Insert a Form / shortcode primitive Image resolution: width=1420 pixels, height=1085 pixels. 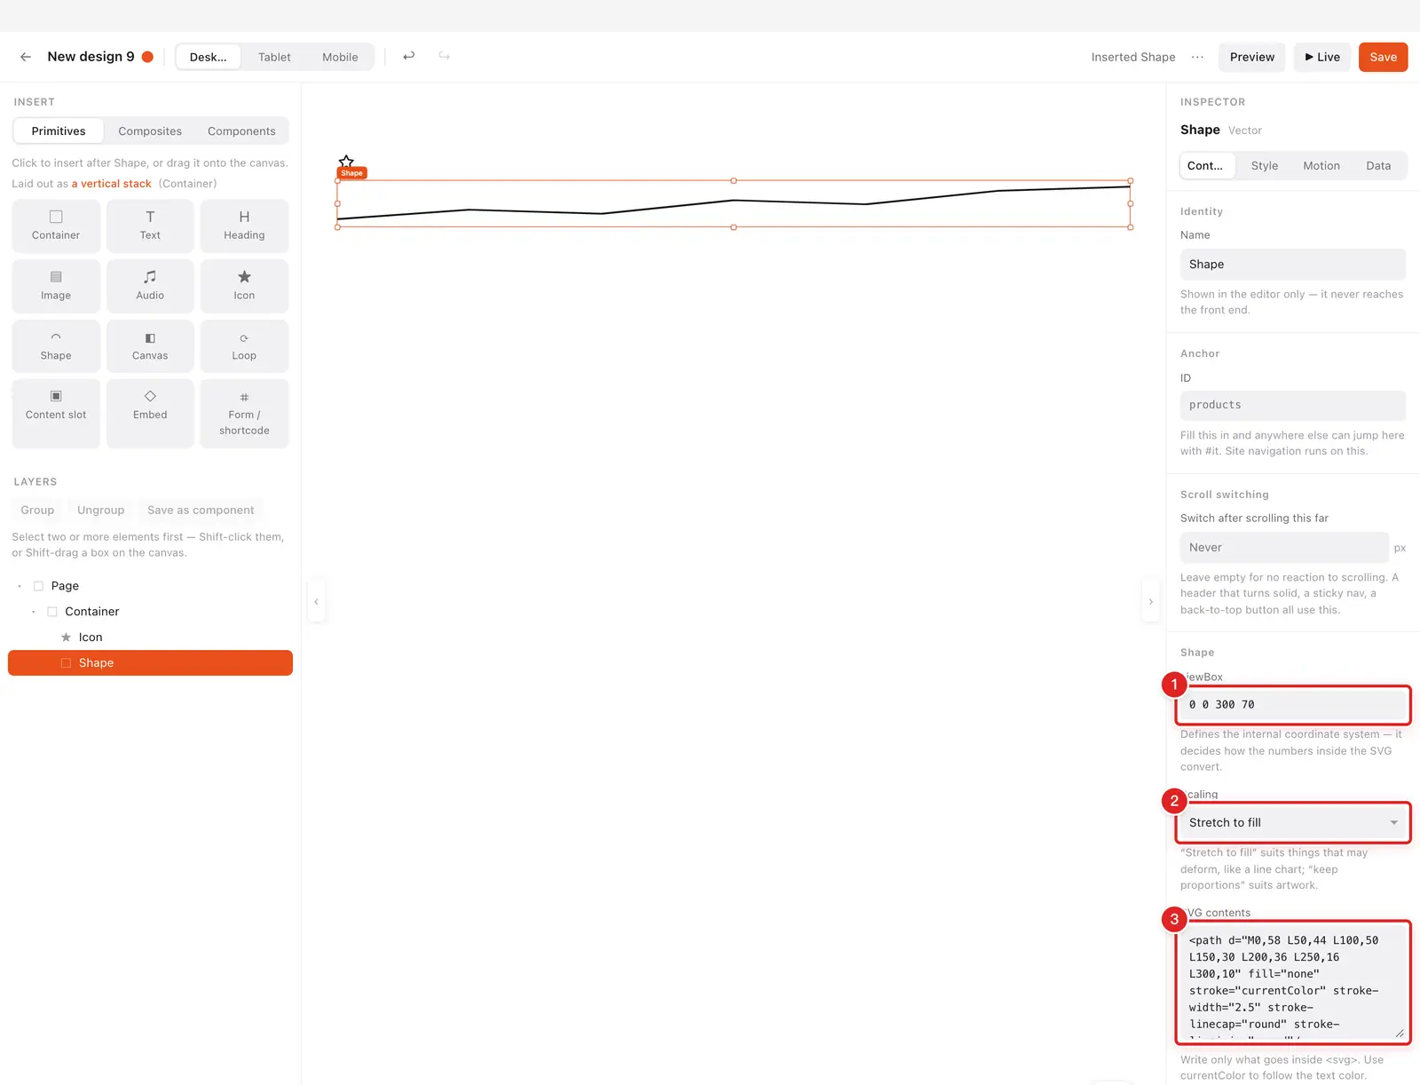pyautogui.click(x=244, y=414)
